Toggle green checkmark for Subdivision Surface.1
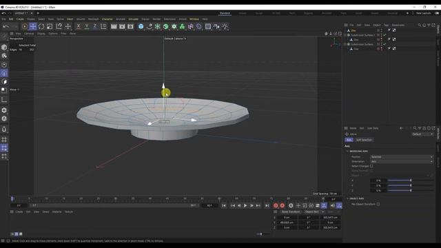The image size is (441, 248). point(384,35)
